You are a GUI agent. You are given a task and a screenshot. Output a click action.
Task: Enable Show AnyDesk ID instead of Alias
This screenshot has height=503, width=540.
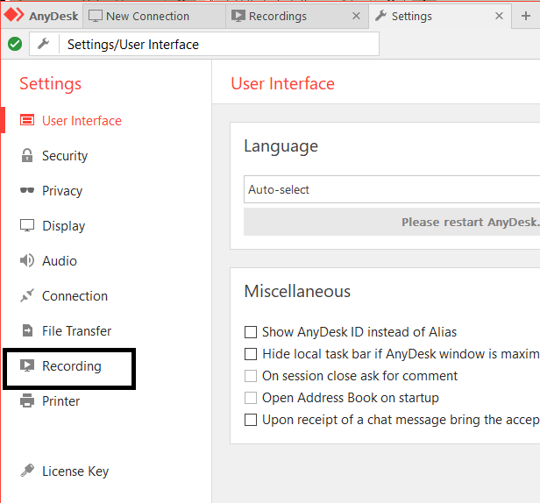(x=251, y=332)
